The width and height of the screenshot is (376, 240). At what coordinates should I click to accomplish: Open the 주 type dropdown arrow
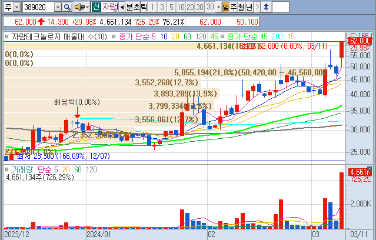(x=17, y=8)
